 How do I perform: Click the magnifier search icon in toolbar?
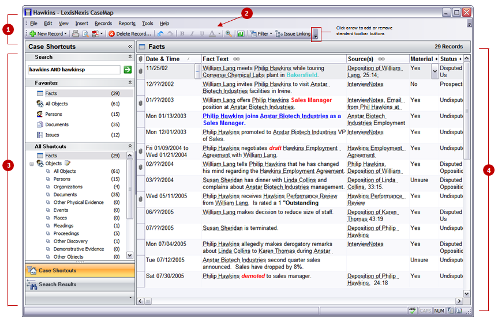[229, 34]
